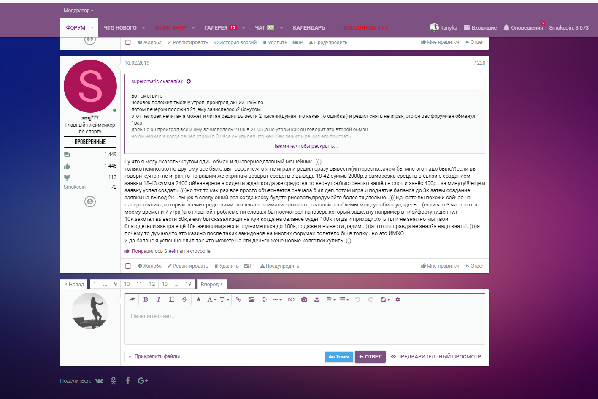Click Жалоба on post #220
598x399 pixels.
(x=150, y=266)
